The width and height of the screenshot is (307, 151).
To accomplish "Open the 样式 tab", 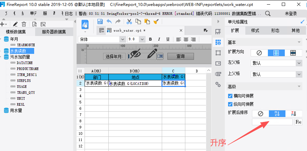I will click(255, 30).
